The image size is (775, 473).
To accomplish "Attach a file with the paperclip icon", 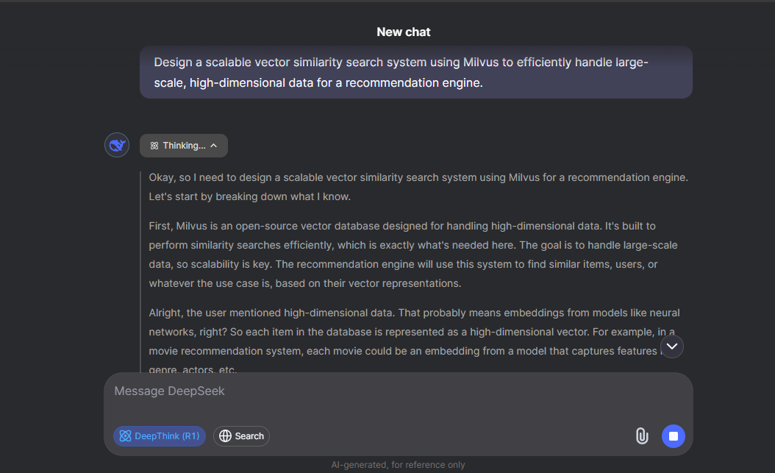I will [642, 436].
